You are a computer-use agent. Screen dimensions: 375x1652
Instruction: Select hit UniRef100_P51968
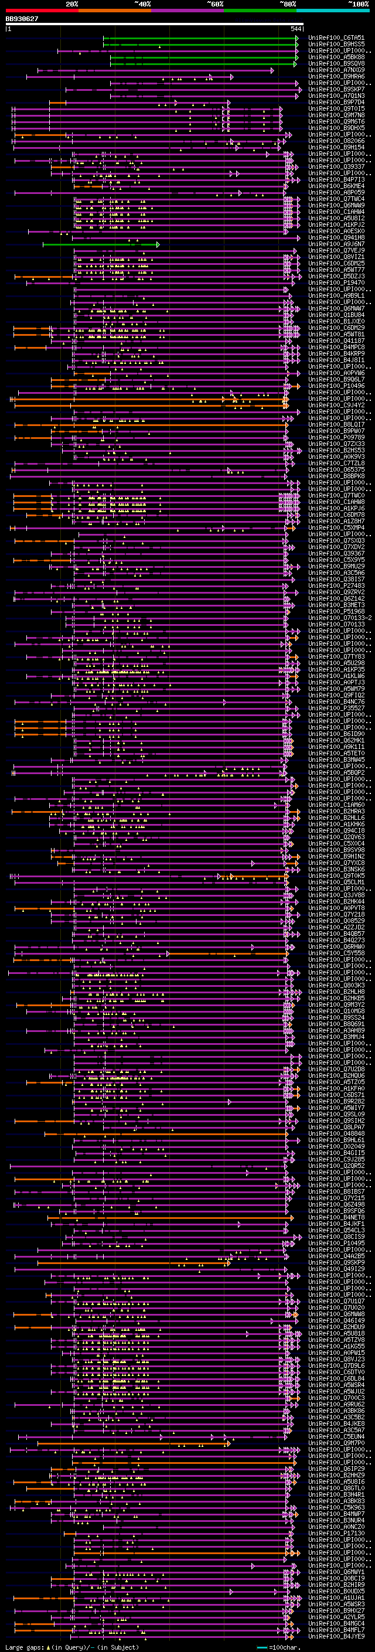pyautogui.click(x=336, y=612)
